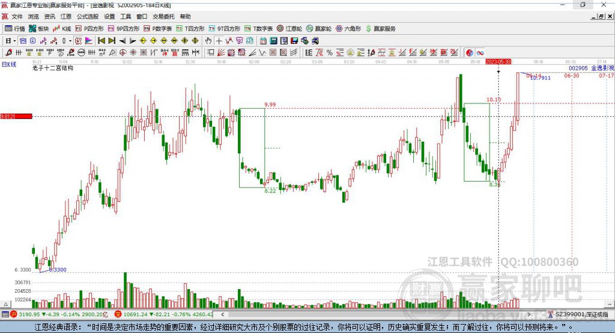This screenshot has width=615, height=333.
Task: Select the zigzag wave line tool
Action: tap(262, 53)
